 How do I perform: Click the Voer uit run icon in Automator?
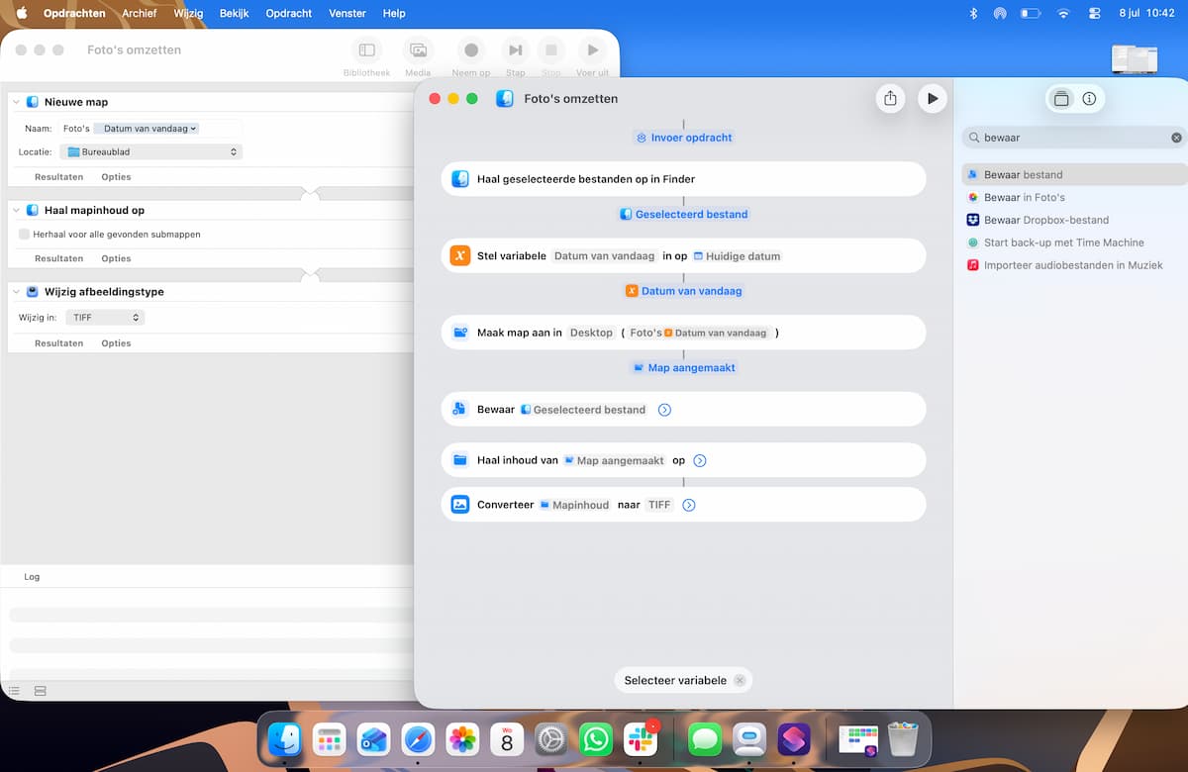point(592,50)
